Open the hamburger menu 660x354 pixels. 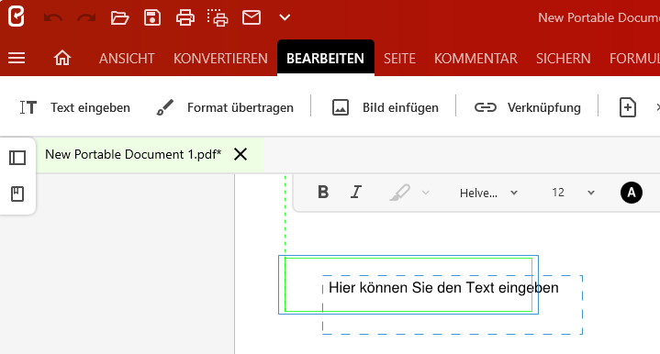tap(17, 58)
